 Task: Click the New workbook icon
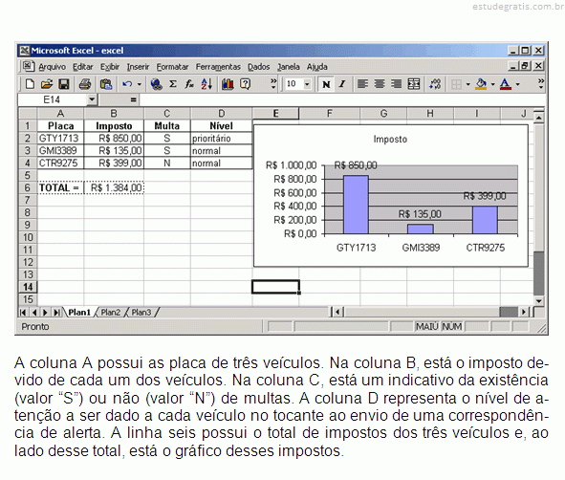point(30,84)
